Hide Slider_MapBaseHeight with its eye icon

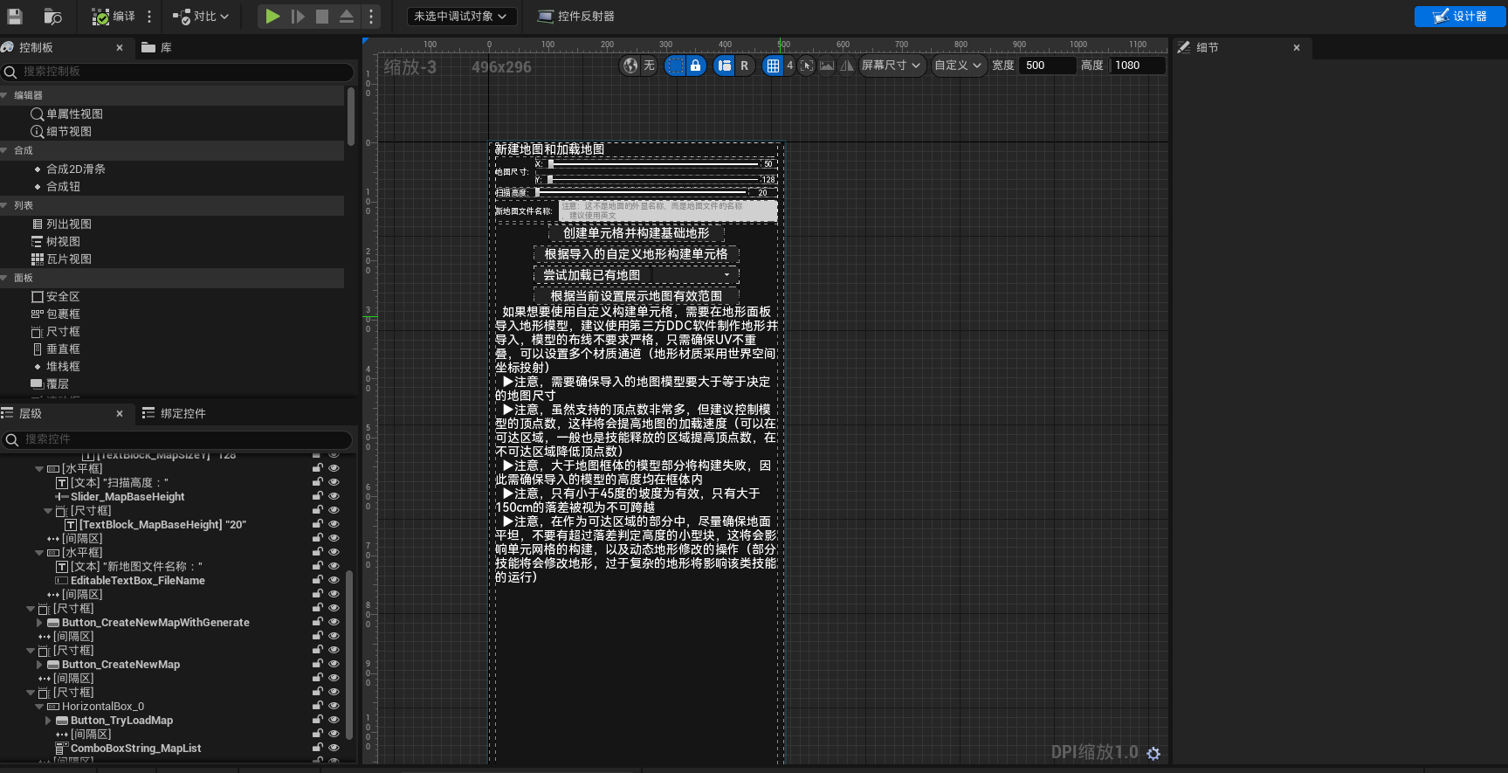(x=334, y=496)
